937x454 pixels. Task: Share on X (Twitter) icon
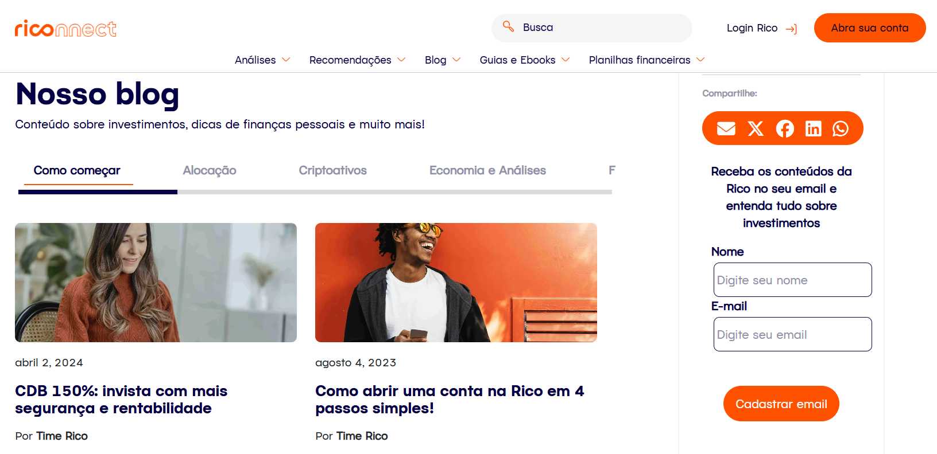(x=756, y=128)
